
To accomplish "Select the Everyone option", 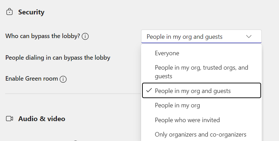I will click(167, 53).
